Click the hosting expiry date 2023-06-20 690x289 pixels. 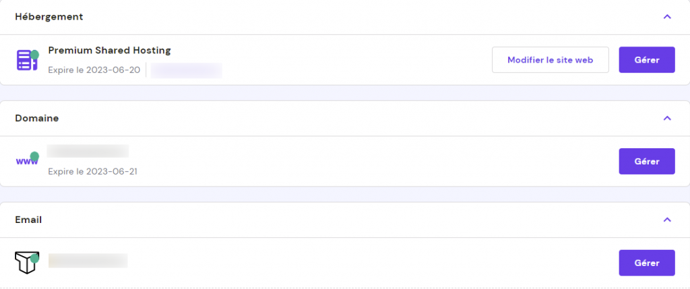pyautogui.click(x=94, y=69)
